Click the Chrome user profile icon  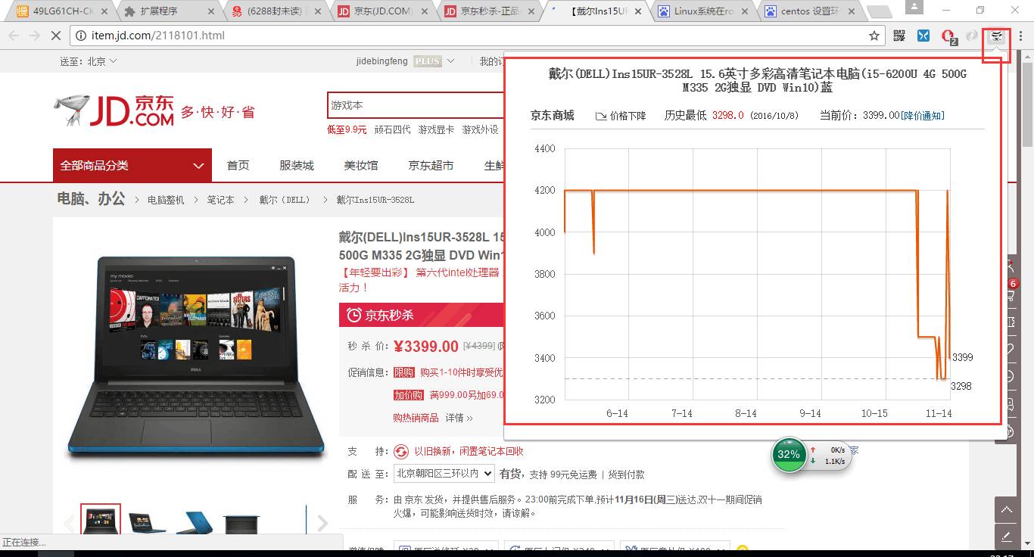(914, 6)
